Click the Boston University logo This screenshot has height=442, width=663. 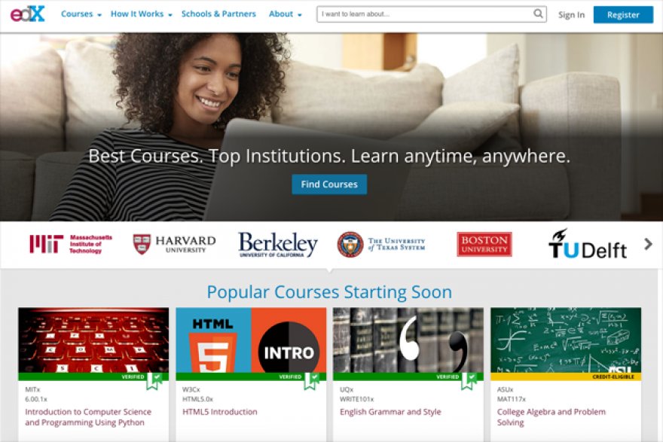tap(484, 244)
